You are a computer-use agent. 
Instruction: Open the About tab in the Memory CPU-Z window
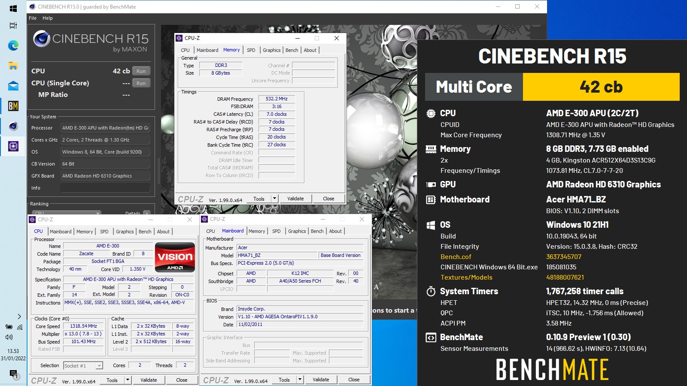point(310,50)
